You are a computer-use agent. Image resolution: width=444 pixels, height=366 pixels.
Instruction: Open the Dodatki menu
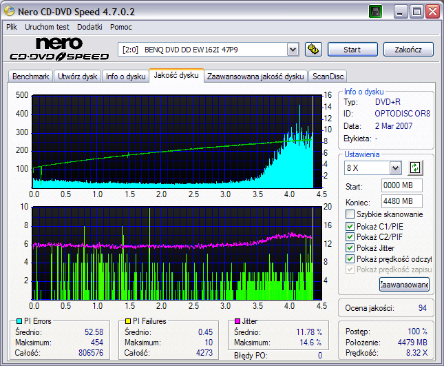click(x=89, y=27)
